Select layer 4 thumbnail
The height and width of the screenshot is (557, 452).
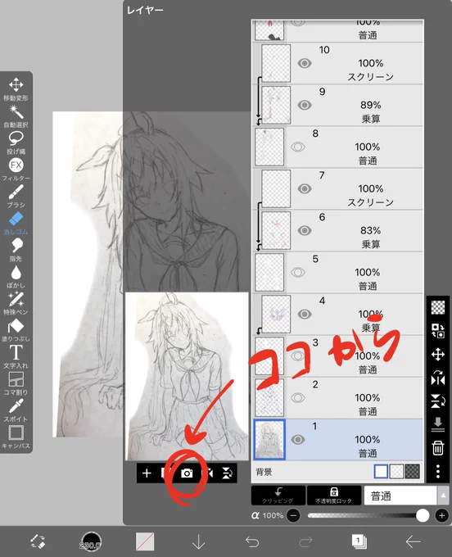(276, 314)
